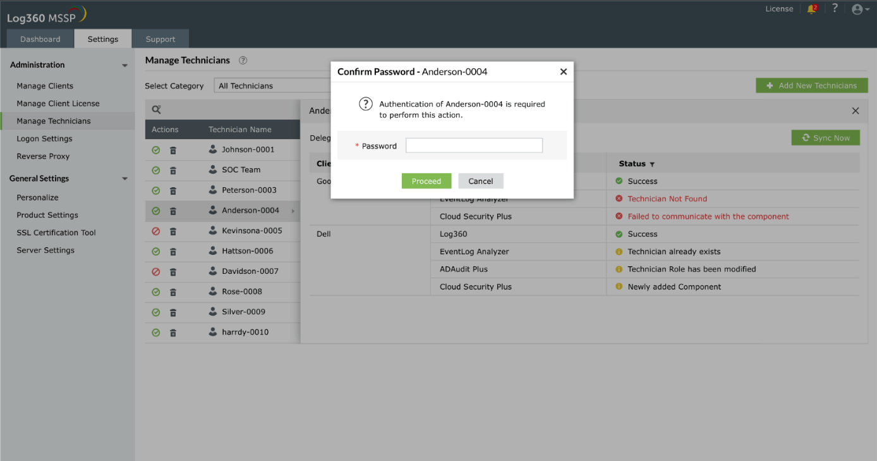Viewport: 877px width, 461px height.
Task: Toggle enabled status of Silver-0009
Action: point(156,312)
